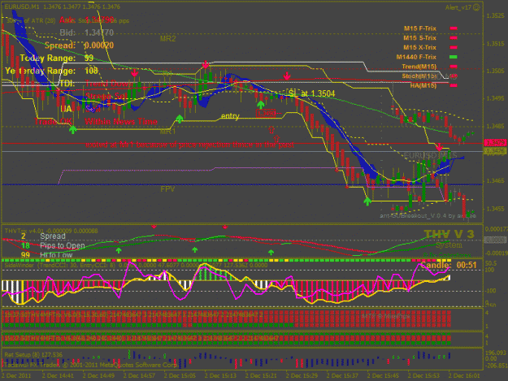
Task: Click the red down arrow above SL at 1.3504
Action: point(287,76)
